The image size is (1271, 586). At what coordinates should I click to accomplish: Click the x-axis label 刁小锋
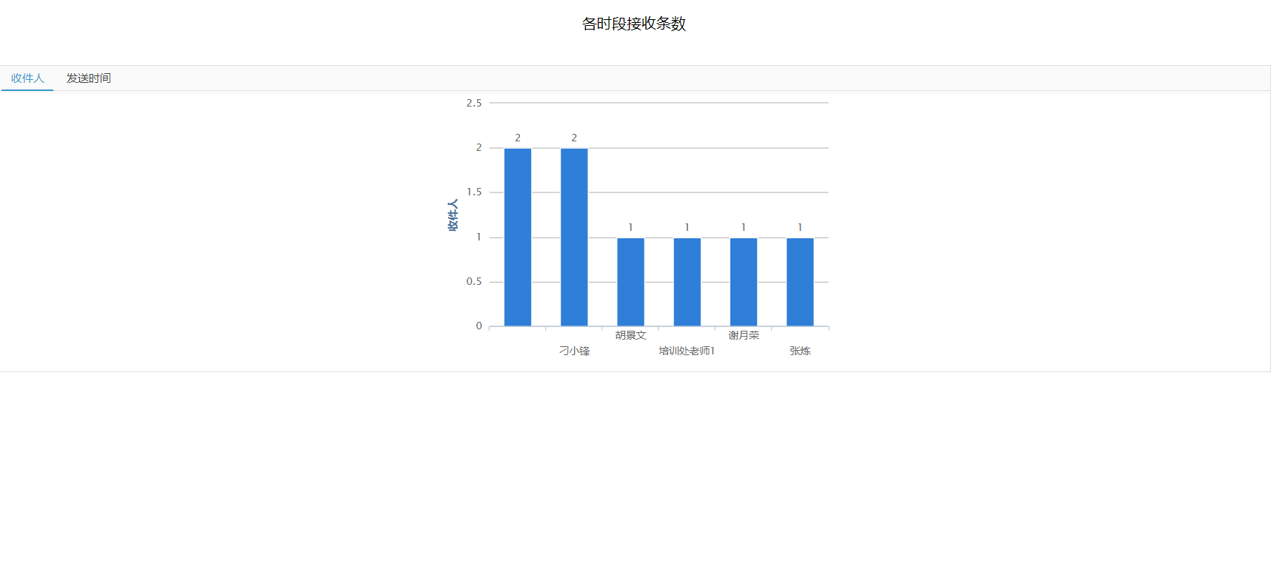(x=574, y=351)
